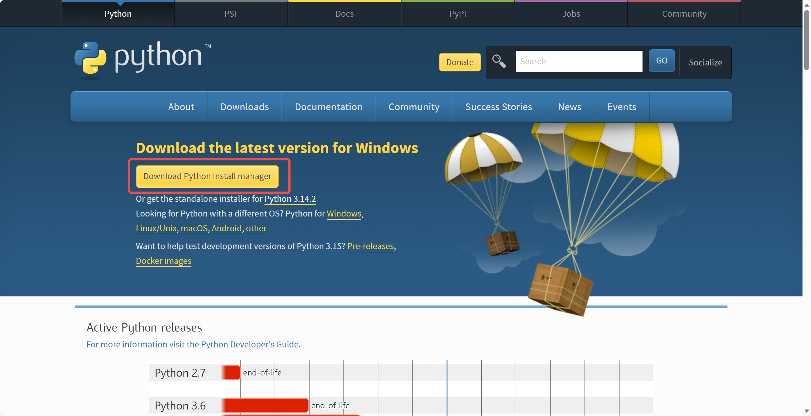Image resolution: width=811 pixels, height=416 pixels.
Task: Open the Downloads navigation menu
Action: point(244,107)
